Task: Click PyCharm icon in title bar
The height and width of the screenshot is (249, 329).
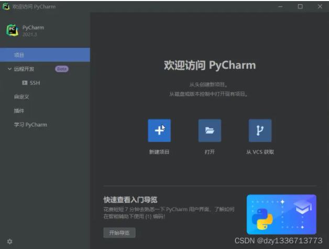Action: tap(6, 6)
